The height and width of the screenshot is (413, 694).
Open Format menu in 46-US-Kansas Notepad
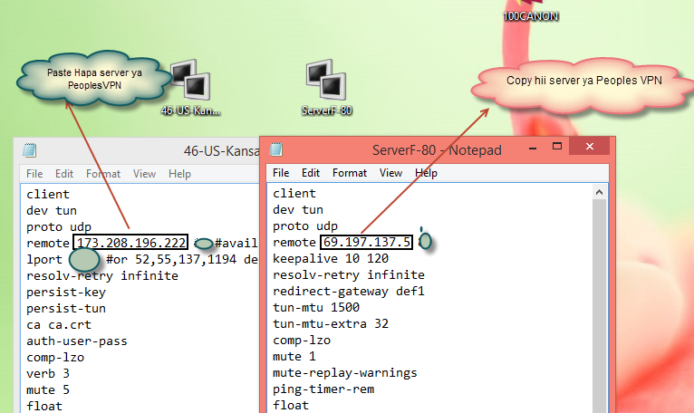pyautogui.click(x=103, y=174)
